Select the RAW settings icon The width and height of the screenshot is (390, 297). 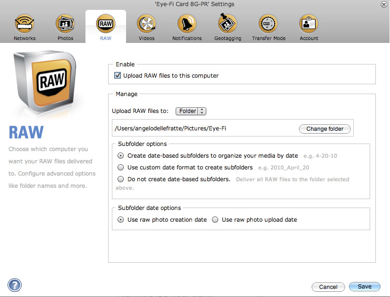tap(106, 24)
